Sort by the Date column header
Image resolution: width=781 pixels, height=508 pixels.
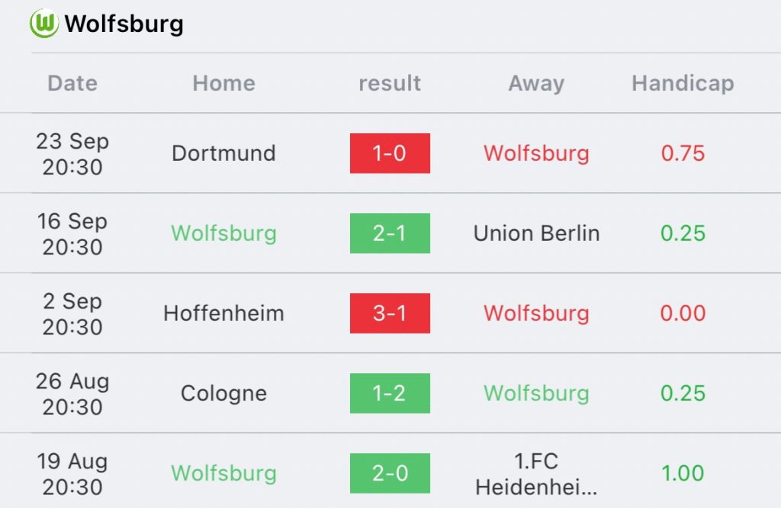pyautogui.click(x=72, y=83)
